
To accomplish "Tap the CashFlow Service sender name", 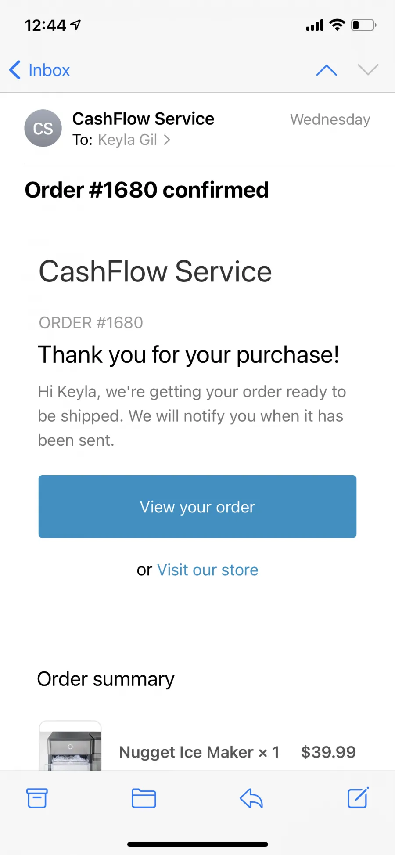I will (144, 119).
